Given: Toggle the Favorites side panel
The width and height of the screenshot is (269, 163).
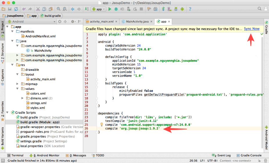Looking at the screenshot, I should point(2,111).
